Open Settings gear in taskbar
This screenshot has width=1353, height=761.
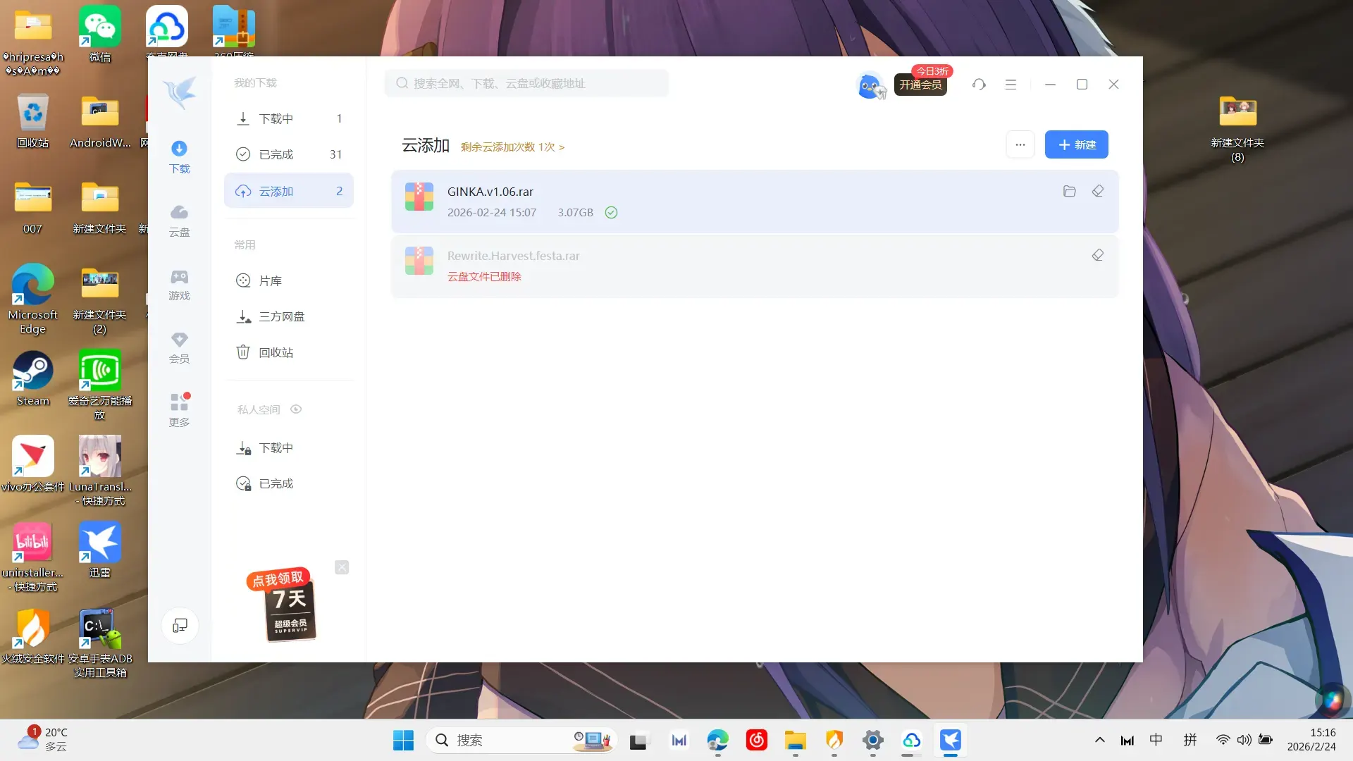(x=872, y=740)
